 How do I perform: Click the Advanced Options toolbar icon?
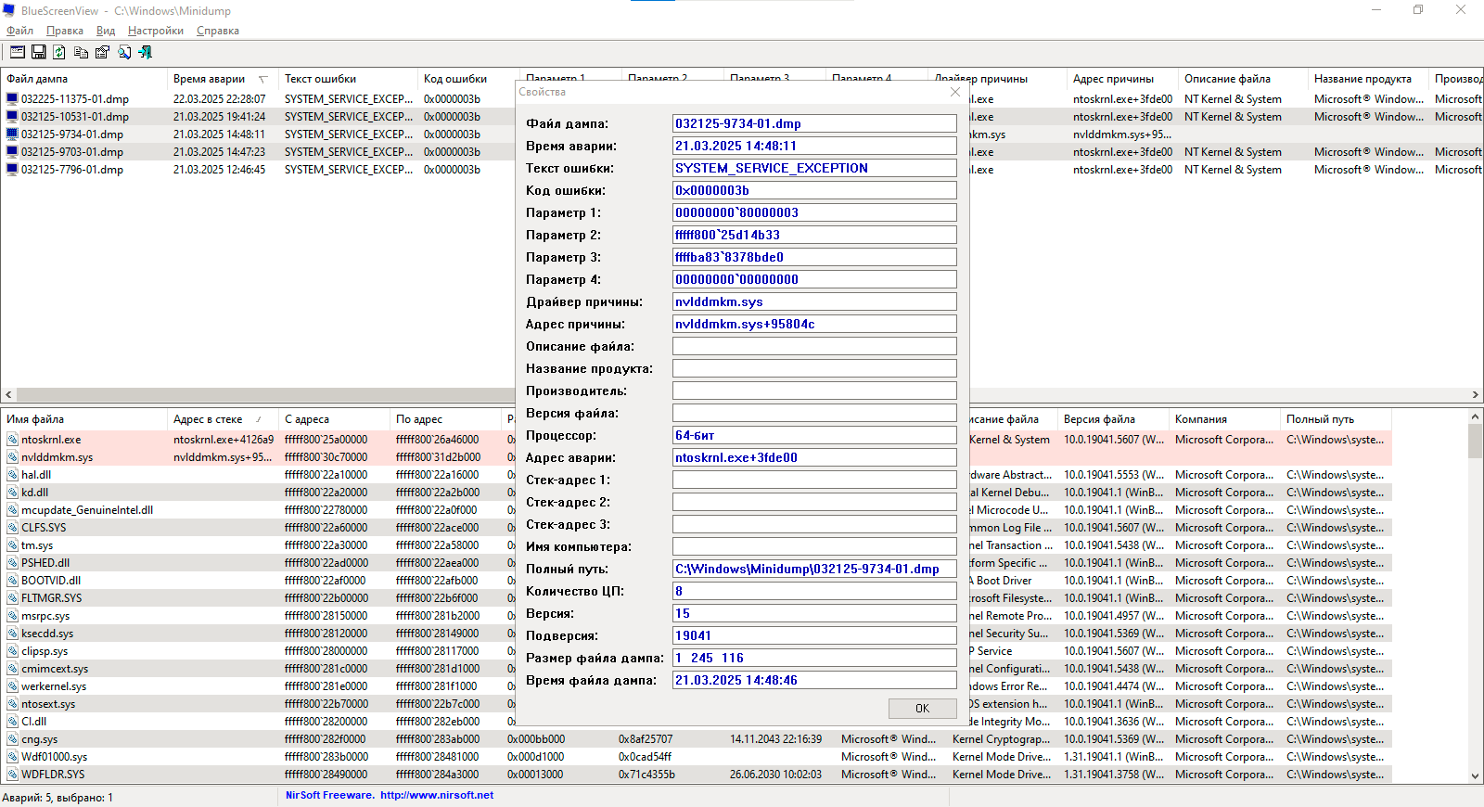click(x=17, y=52)
